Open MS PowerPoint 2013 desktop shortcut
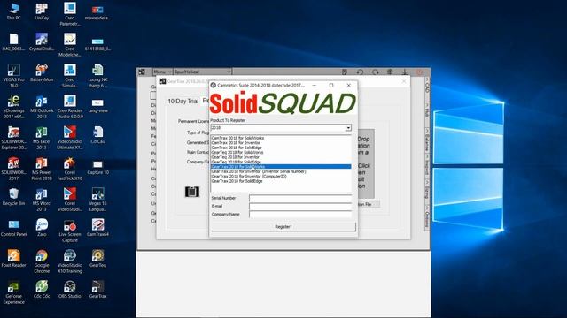The image size is (567, 318). pyautogui.click(x=42, y=169)
